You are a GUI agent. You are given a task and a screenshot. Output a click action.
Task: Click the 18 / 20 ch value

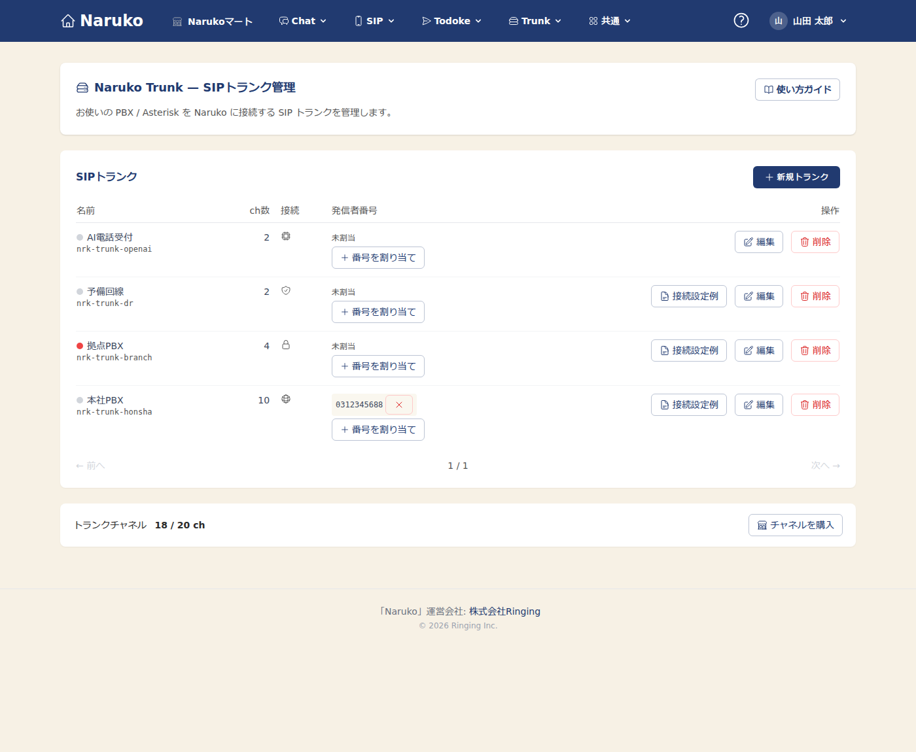180,525
